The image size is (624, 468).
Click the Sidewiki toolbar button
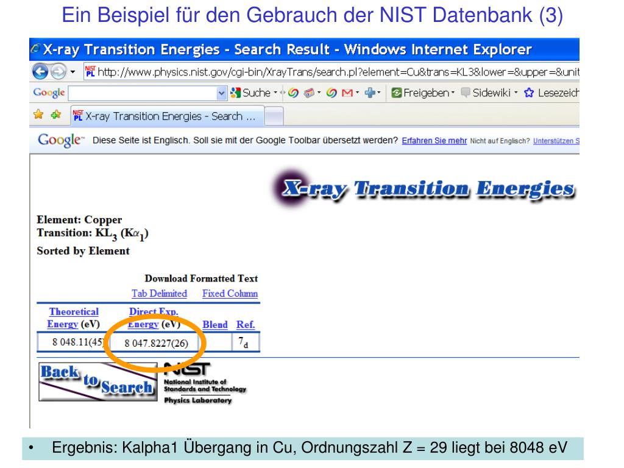pyautogui.click(x=486, y=93)
